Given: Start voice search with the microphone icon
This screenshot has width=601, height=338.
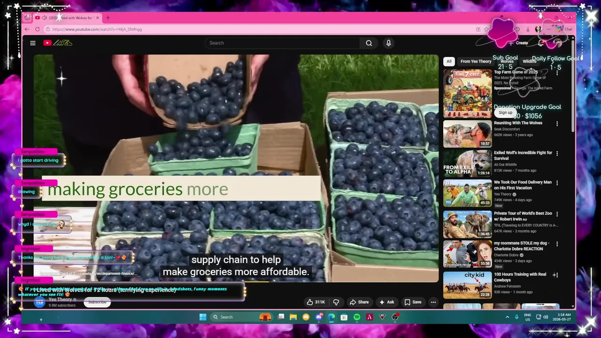Looking at the screenshot, I should point(388,43).
